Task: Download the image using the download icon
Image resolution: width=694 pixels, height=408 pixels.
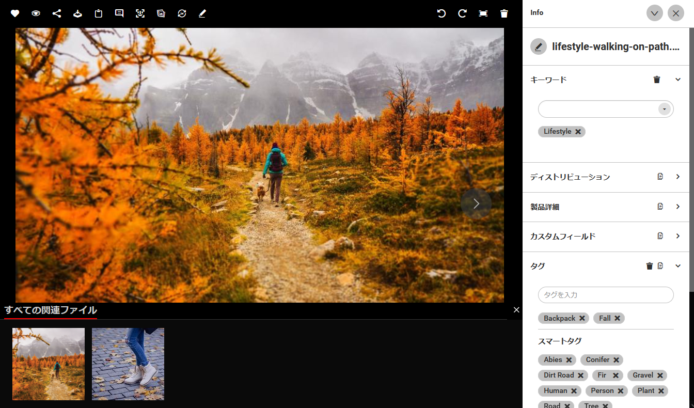Action: pyautogui.click(x=77, y=13)
